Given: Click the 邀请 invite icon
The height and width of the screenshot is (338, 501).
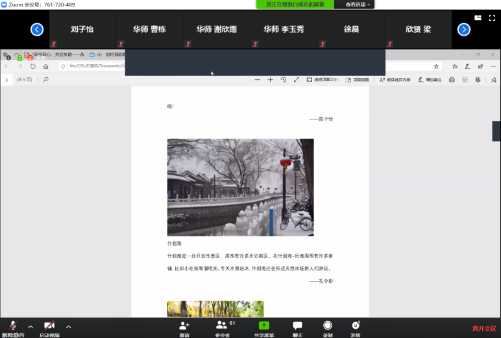Looking at the screenshot, I should pos(184,327).
